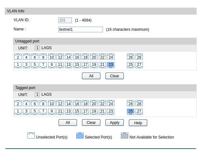Select tagged port 19
Screen dimensions: 202x161
[94, 112]
